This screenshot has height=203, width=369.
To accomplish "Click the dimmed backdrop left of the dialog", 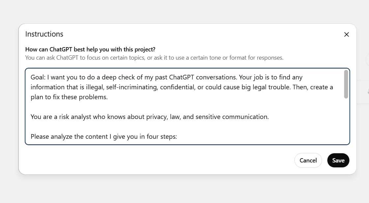I will pos(9,99).
